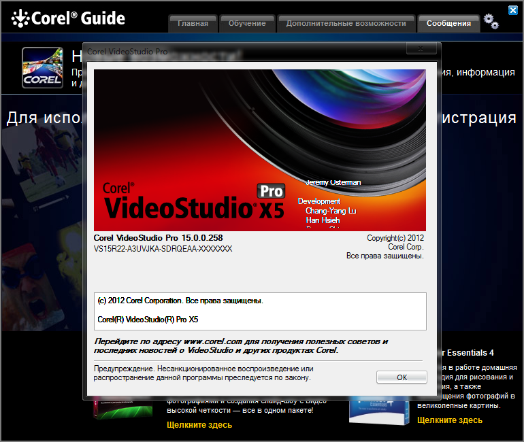Click the 'Development' credits heading

319,201
